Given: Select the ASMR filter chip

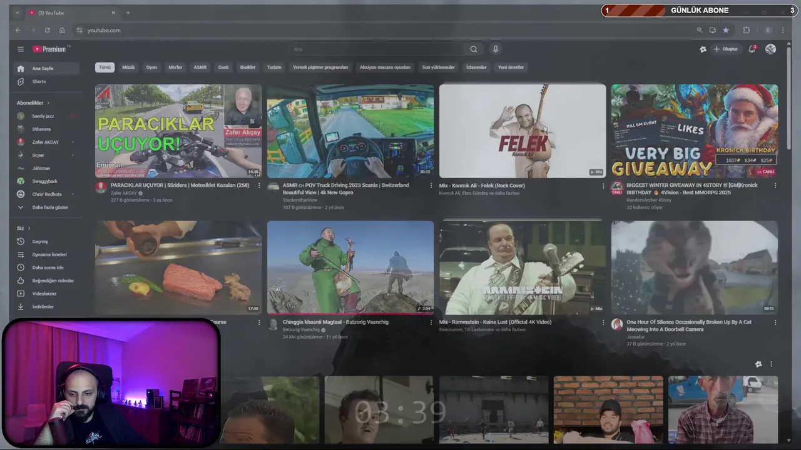Looking at the screenshot, I should pyautogui.click(x=200, y=67).
